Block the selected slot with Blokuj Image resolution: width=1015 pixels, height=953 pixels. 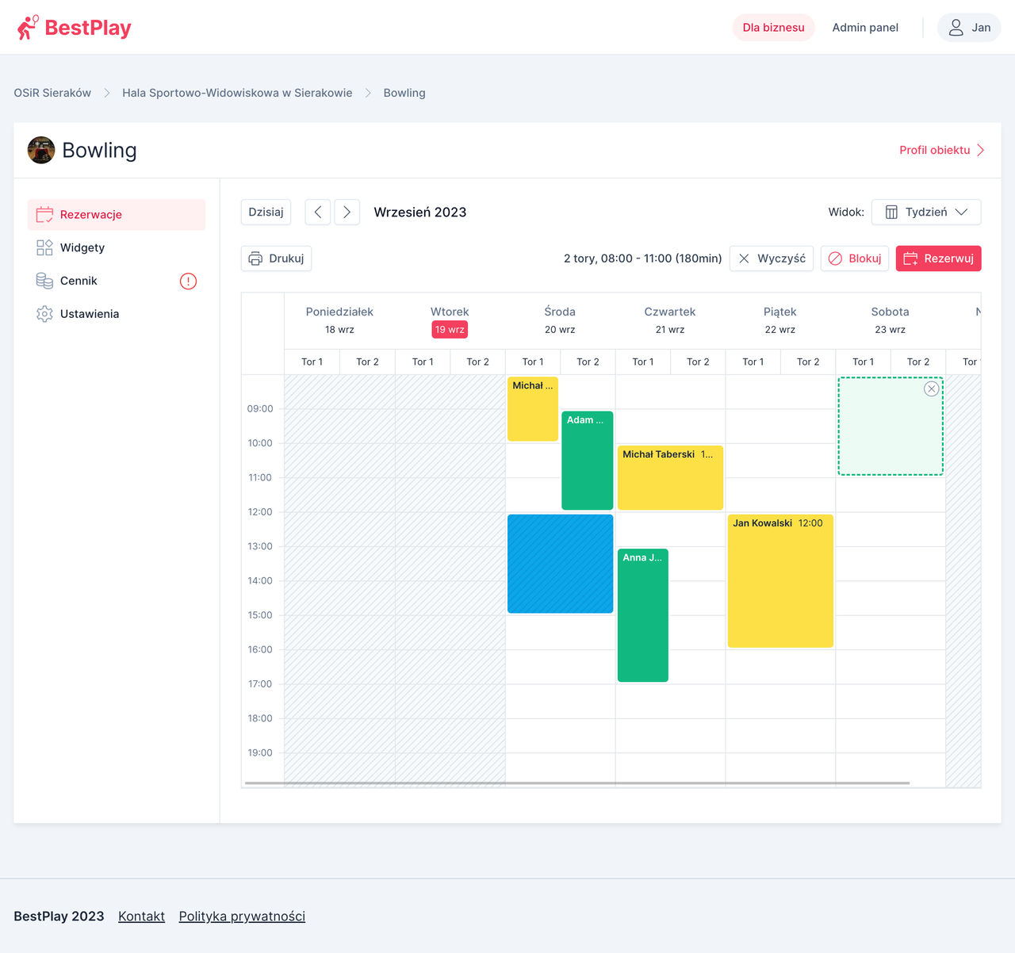tap(854, 258)
